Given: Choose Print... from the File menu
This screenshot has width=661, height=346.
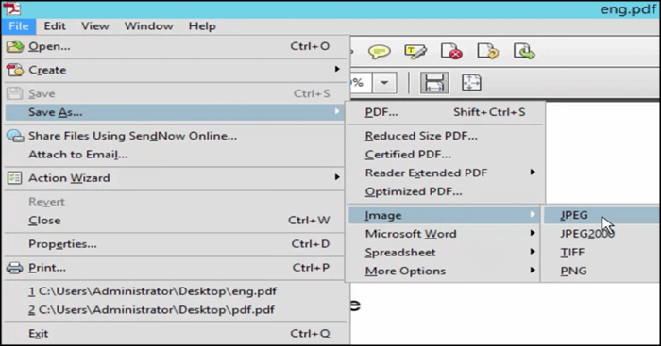Looking at the screenshot, I should pos(175,268).
